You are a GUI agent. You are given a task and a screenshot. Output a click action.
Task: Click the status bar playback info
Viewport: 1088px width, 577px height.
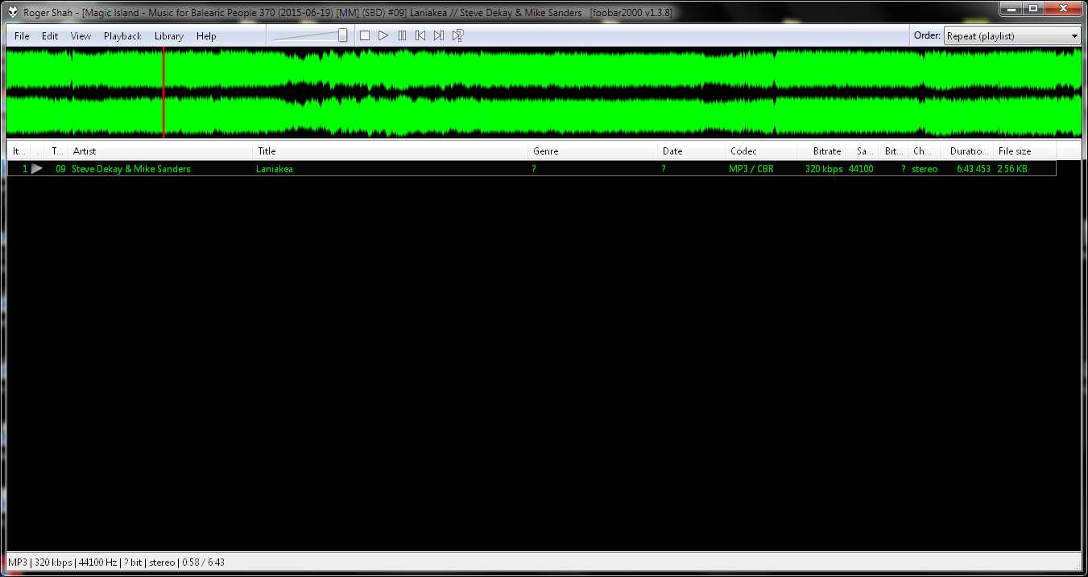116,562
